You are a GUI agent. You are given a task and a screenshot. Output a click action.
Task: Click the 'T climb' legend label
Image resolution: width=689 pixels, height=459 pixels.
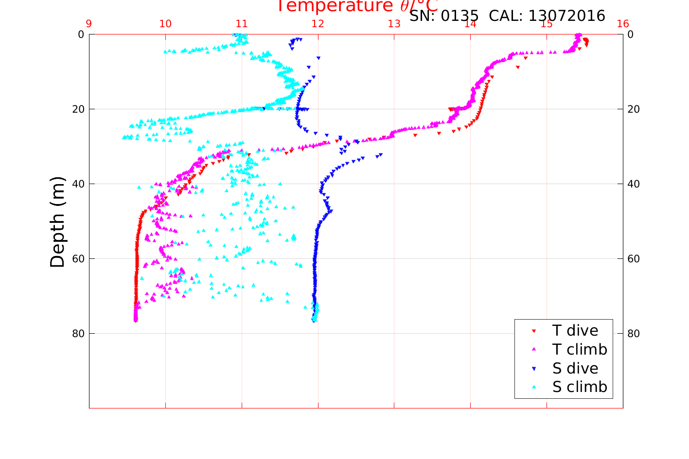(x=580, y=350)
